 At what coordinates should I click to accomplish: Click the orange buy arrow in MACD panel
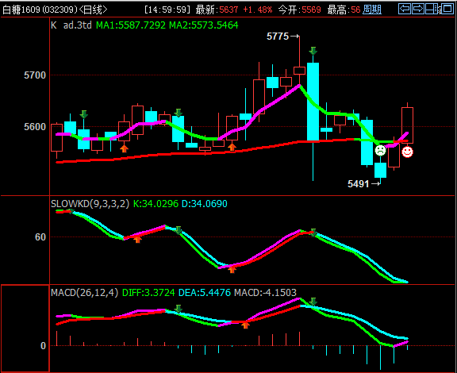[x=245, y=325]
